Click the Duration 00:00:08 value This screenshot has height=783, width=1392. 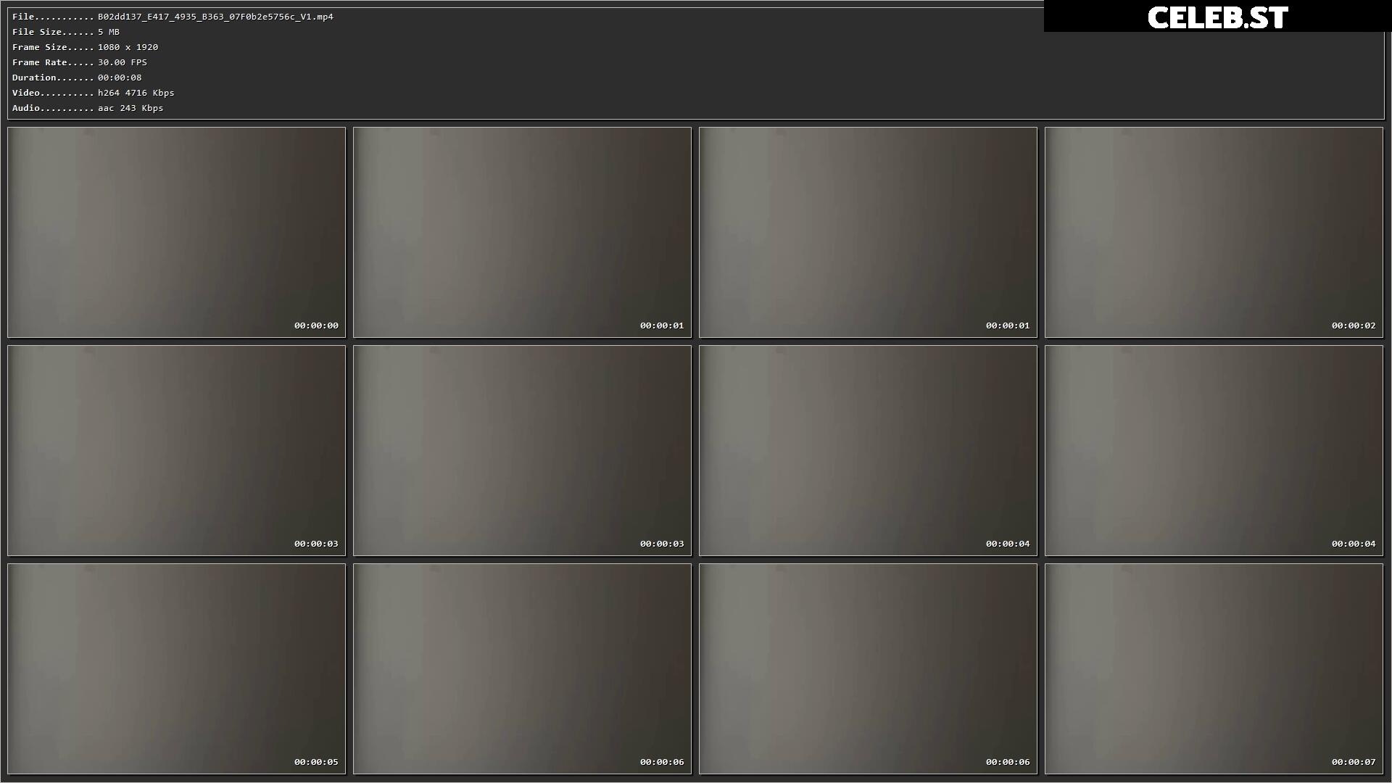(120, 78)
